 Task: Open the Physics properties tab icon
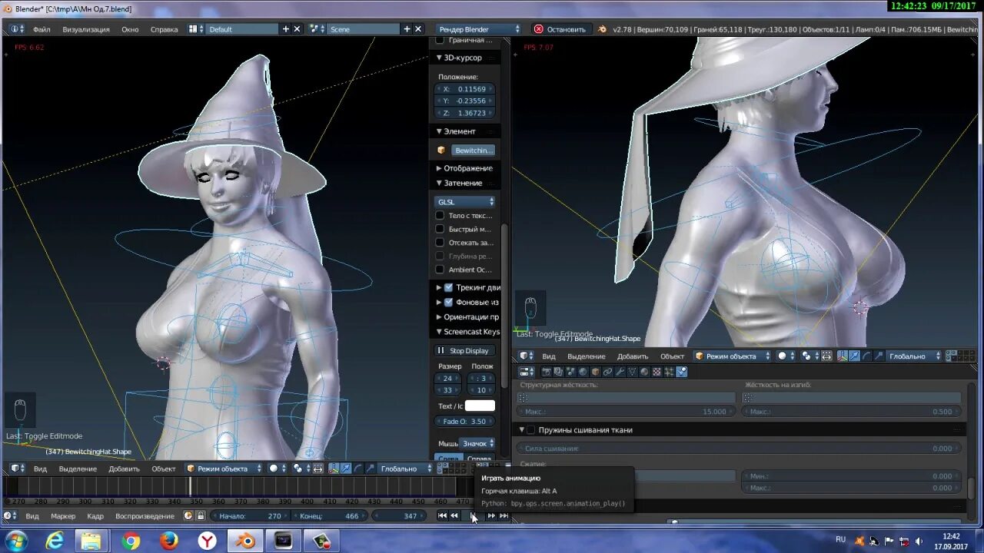coord(682,372)
